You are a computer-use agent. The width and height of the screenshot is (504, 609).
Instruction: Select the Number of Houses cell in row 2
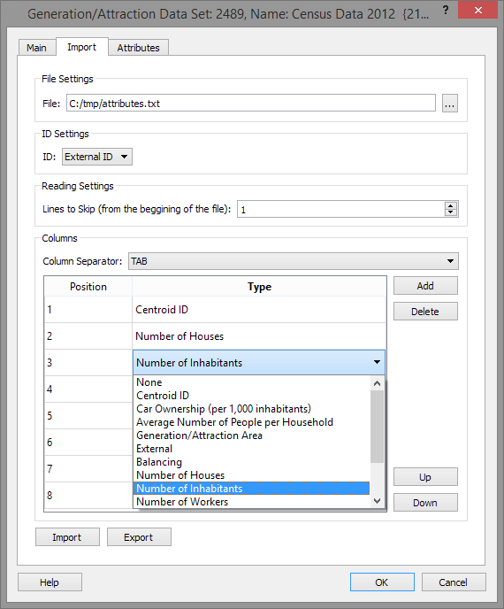point(259,336)
